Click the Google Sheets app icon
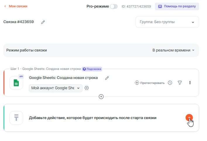This screenshot has width=207, height=141. point(16,83)
